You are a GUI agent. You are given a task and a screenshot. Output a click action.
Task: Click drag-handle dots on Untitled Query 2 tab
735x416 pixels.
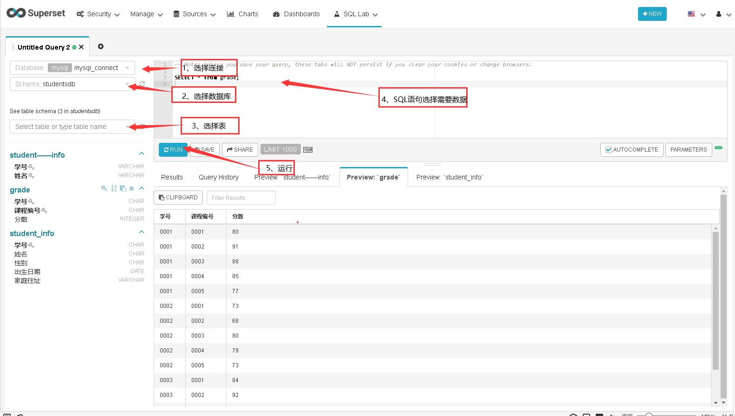pos(13,47)
